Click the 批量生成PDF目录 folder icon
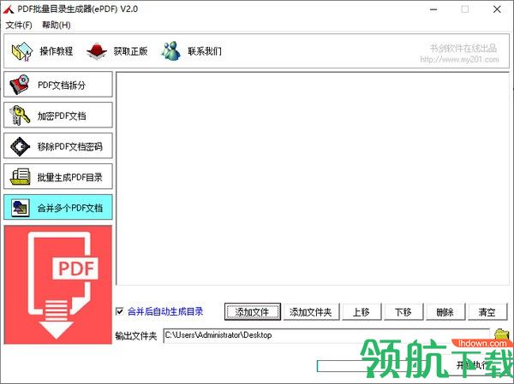 click(x=20, y=177)
